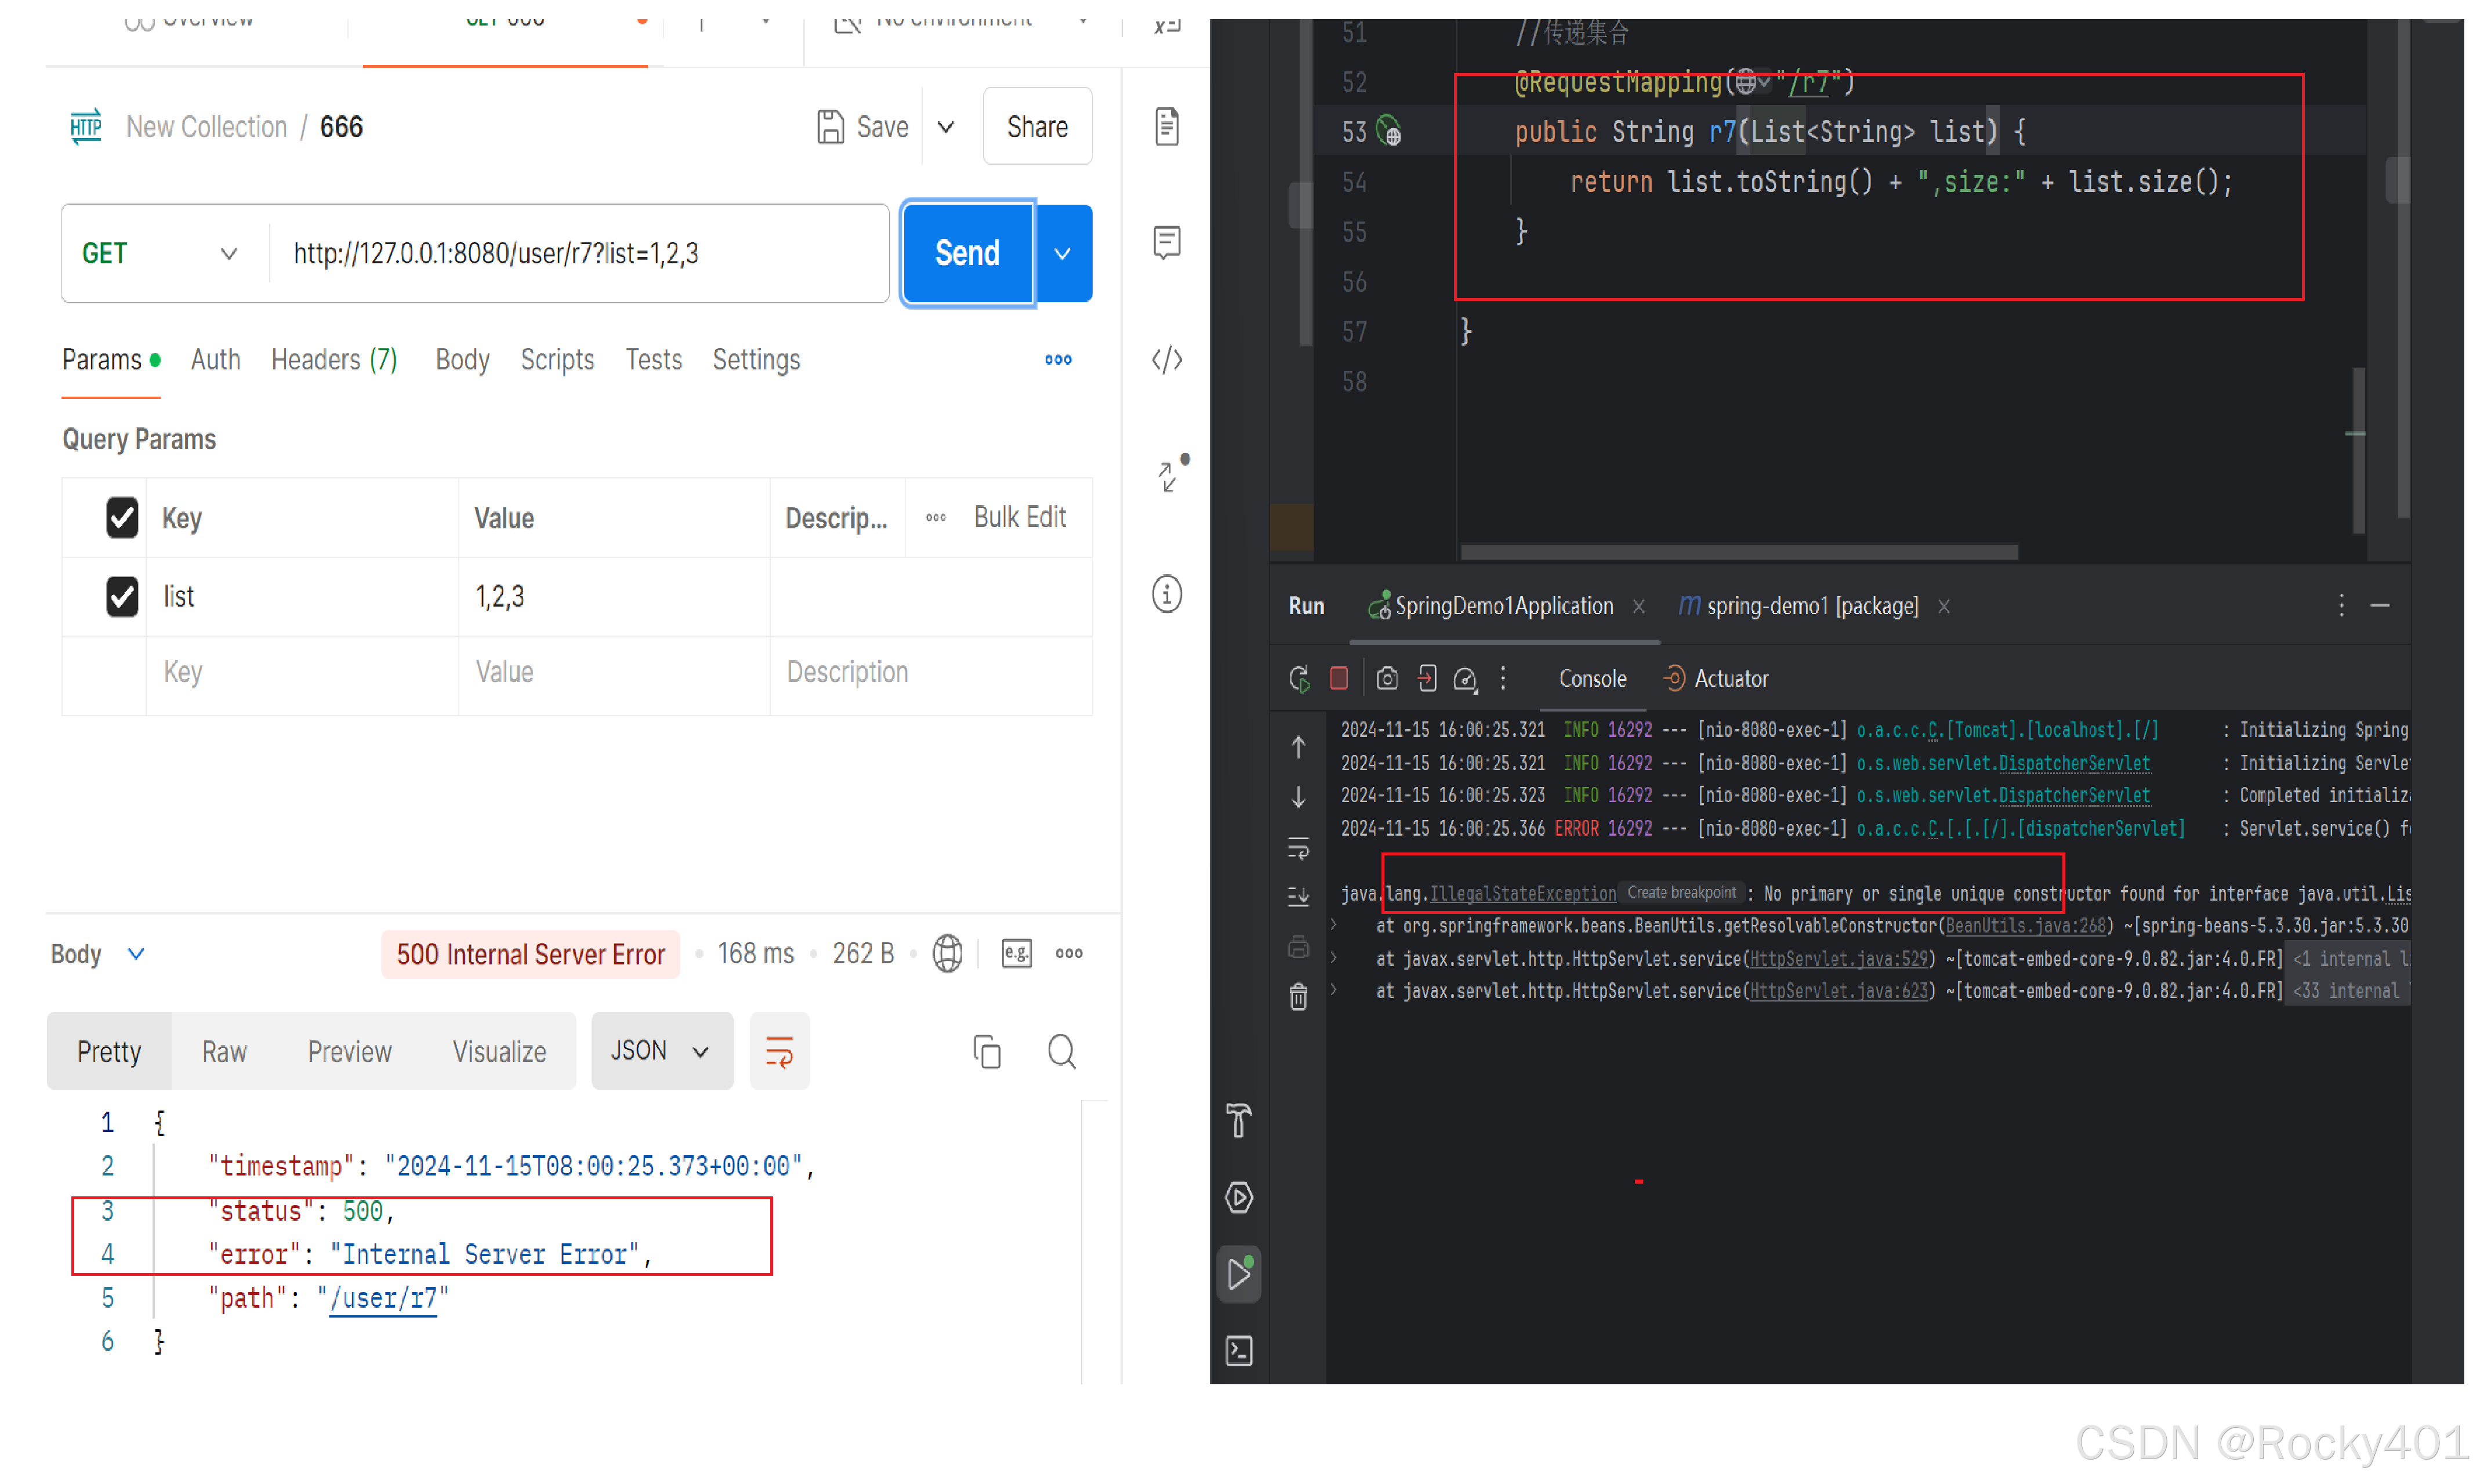Open the code snippet icon in the Postman sidebar
The width and height of the screenshot is (2473, 1484).
(1166, 360)
